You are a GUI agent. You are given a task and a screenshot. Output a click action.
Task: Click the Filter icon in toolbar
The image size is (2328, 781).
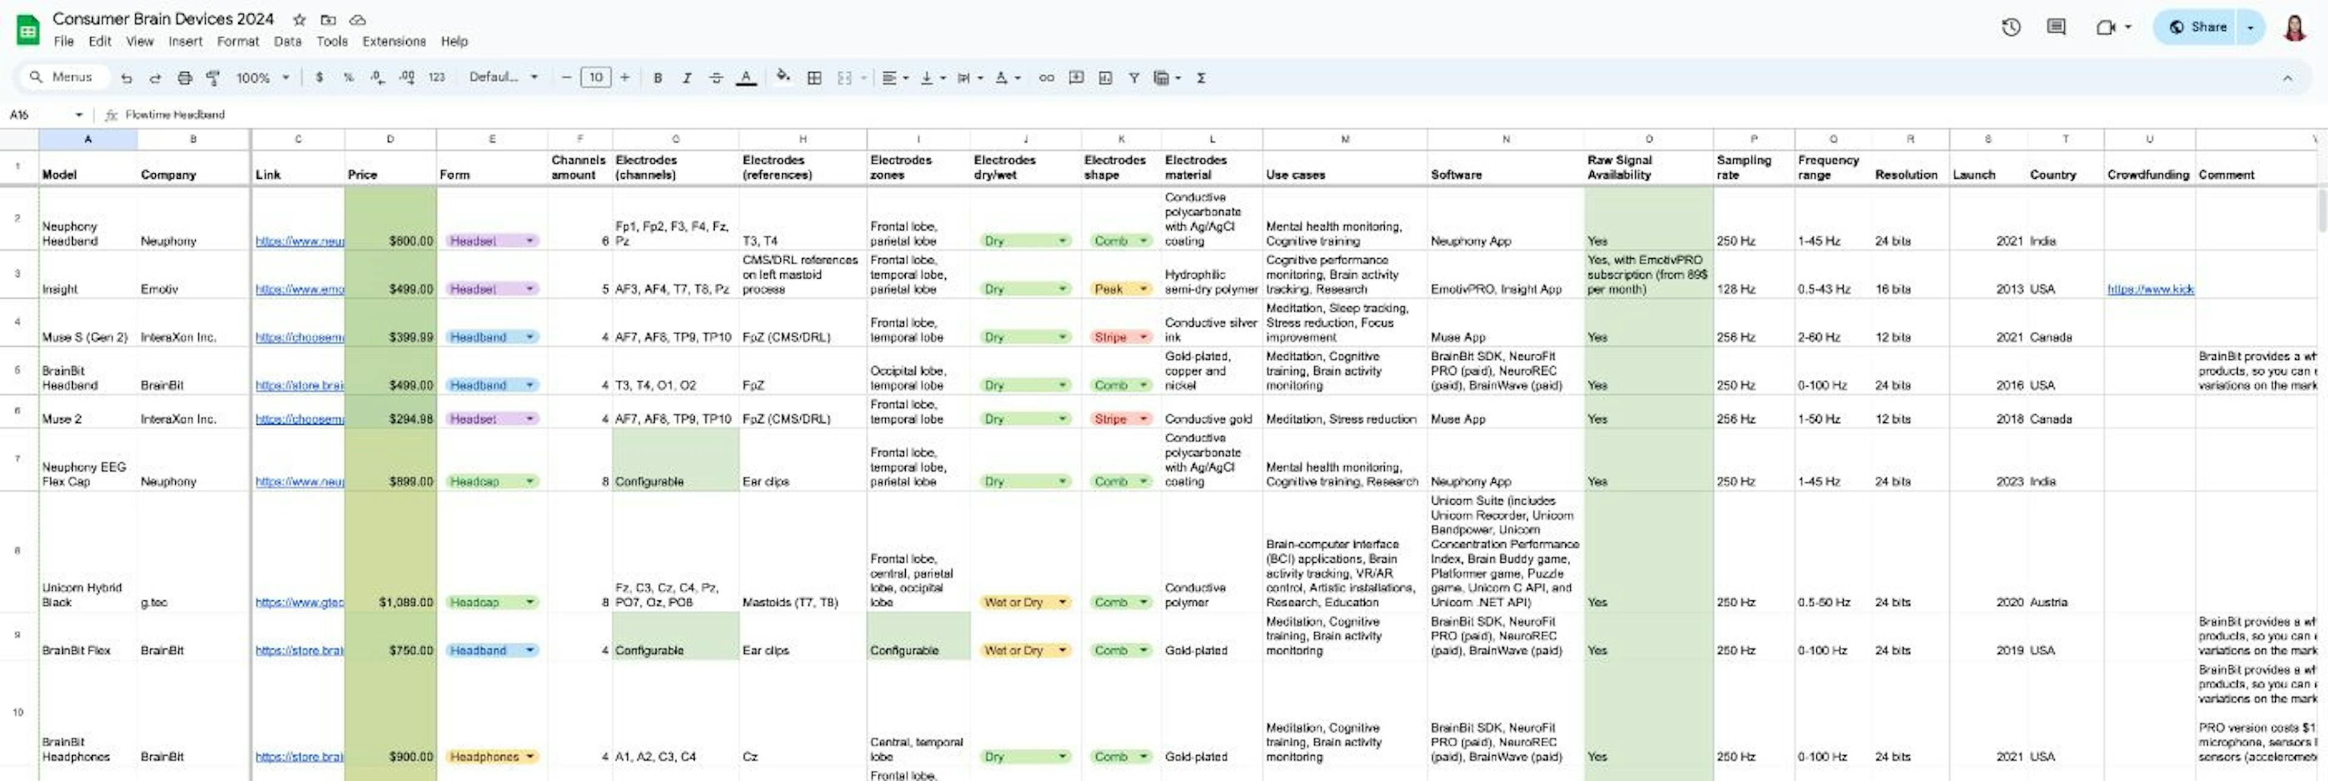coord(1134,76)
